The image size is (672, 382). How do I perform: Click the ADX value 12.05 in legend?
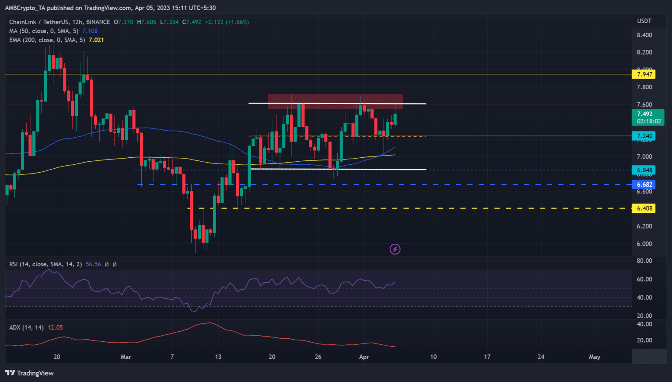tap(55, 327)
